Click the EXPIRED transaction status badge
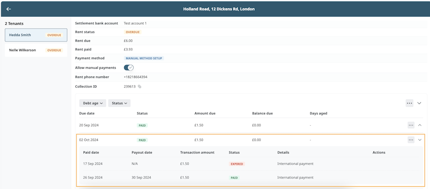This screenshot has width=430, height=189. click(x=237, y=164)
